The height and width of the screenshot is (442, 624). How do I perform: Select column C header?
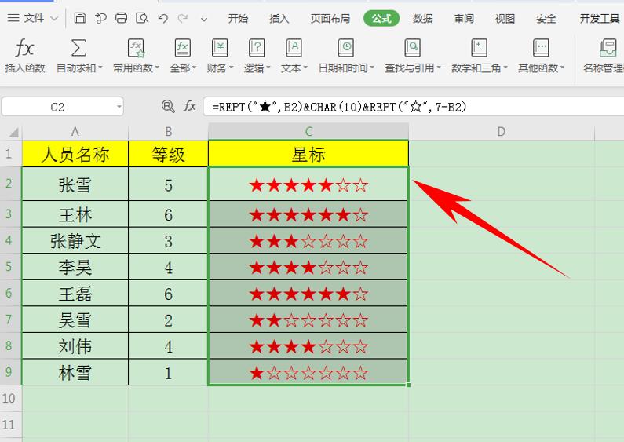point(308,132)
